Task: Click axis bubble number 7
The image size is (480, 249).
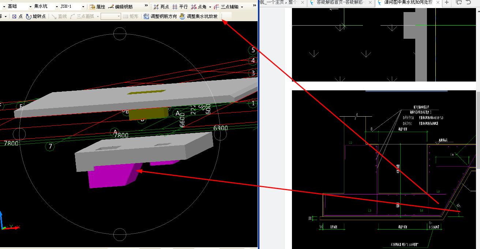Action: click(50, 147)
